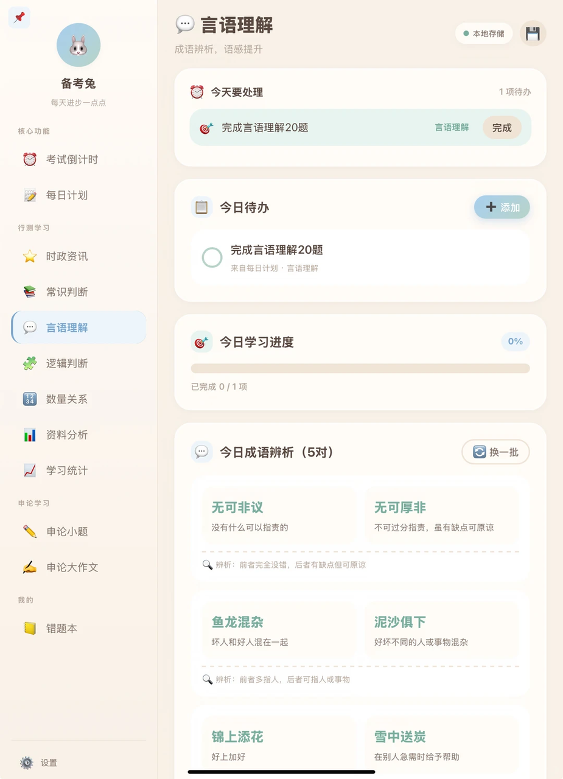This screenshot has height=779, width=563.
Task: Select 言语理解 in the sidebar
Action: [x=79, y=327]
